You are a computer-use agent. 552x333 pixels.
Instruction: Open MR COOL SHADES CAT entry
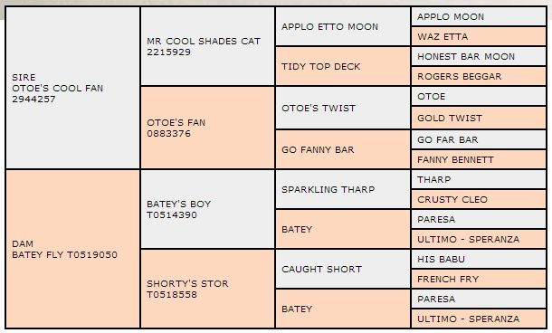tap(208, 46)
